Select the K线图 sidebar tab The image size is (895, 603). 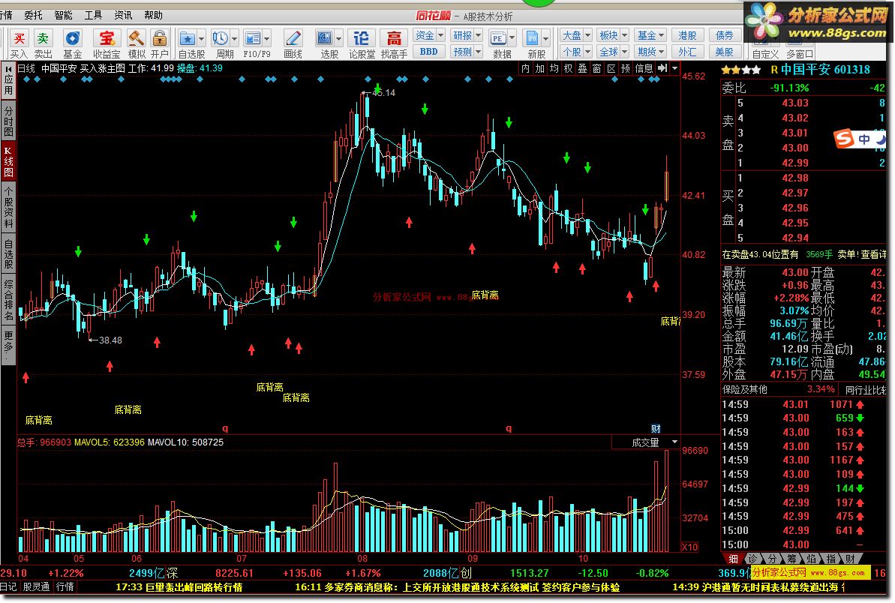[8, 161]
